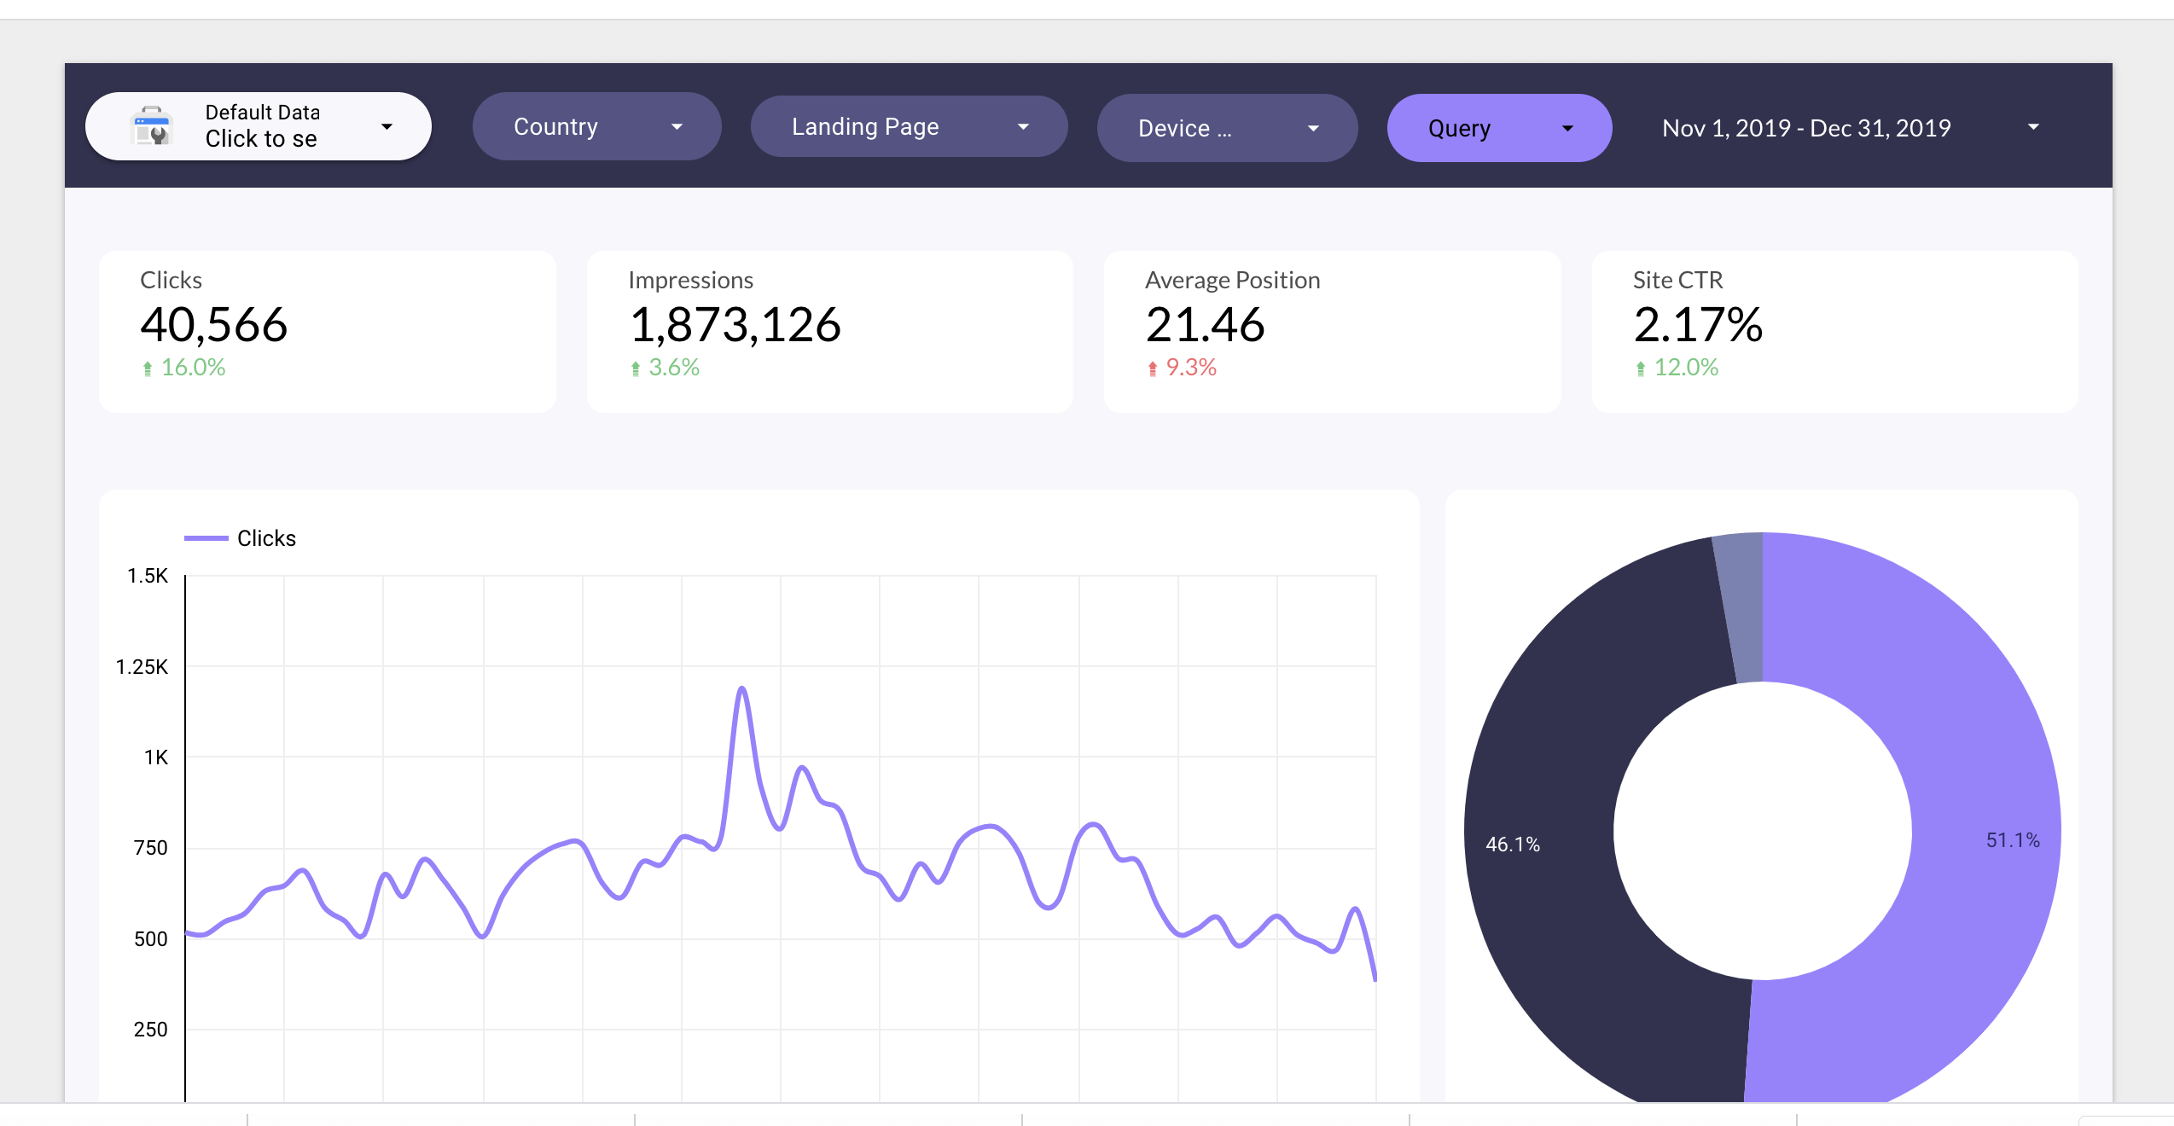This screenshot has width=2174, height=1126.
Task: Click the highest peak of the Clicks line
Action: point(742,688)
